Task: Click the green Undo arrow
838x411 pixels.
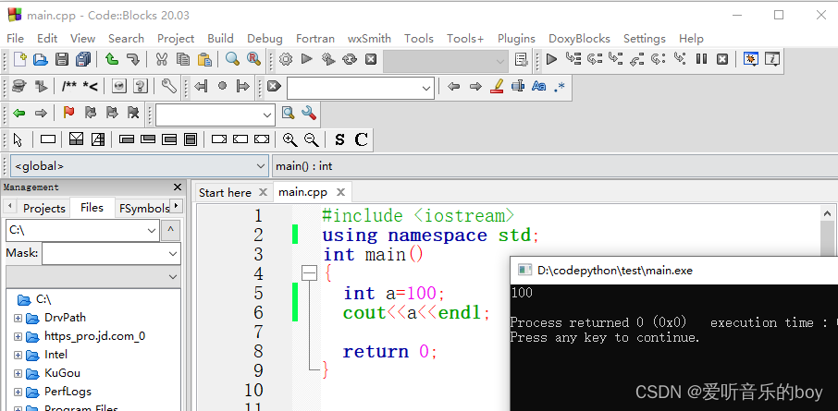Action: (x=112, y=59)
